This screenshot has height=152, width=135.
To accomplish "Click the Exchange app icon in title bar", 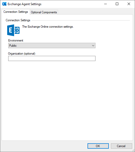I will [4, 4].
